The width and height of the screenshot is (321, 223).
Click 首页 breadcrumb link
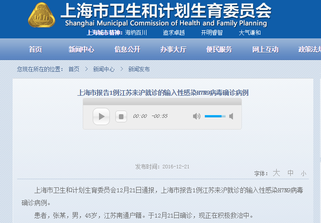[x=74, y=69]
